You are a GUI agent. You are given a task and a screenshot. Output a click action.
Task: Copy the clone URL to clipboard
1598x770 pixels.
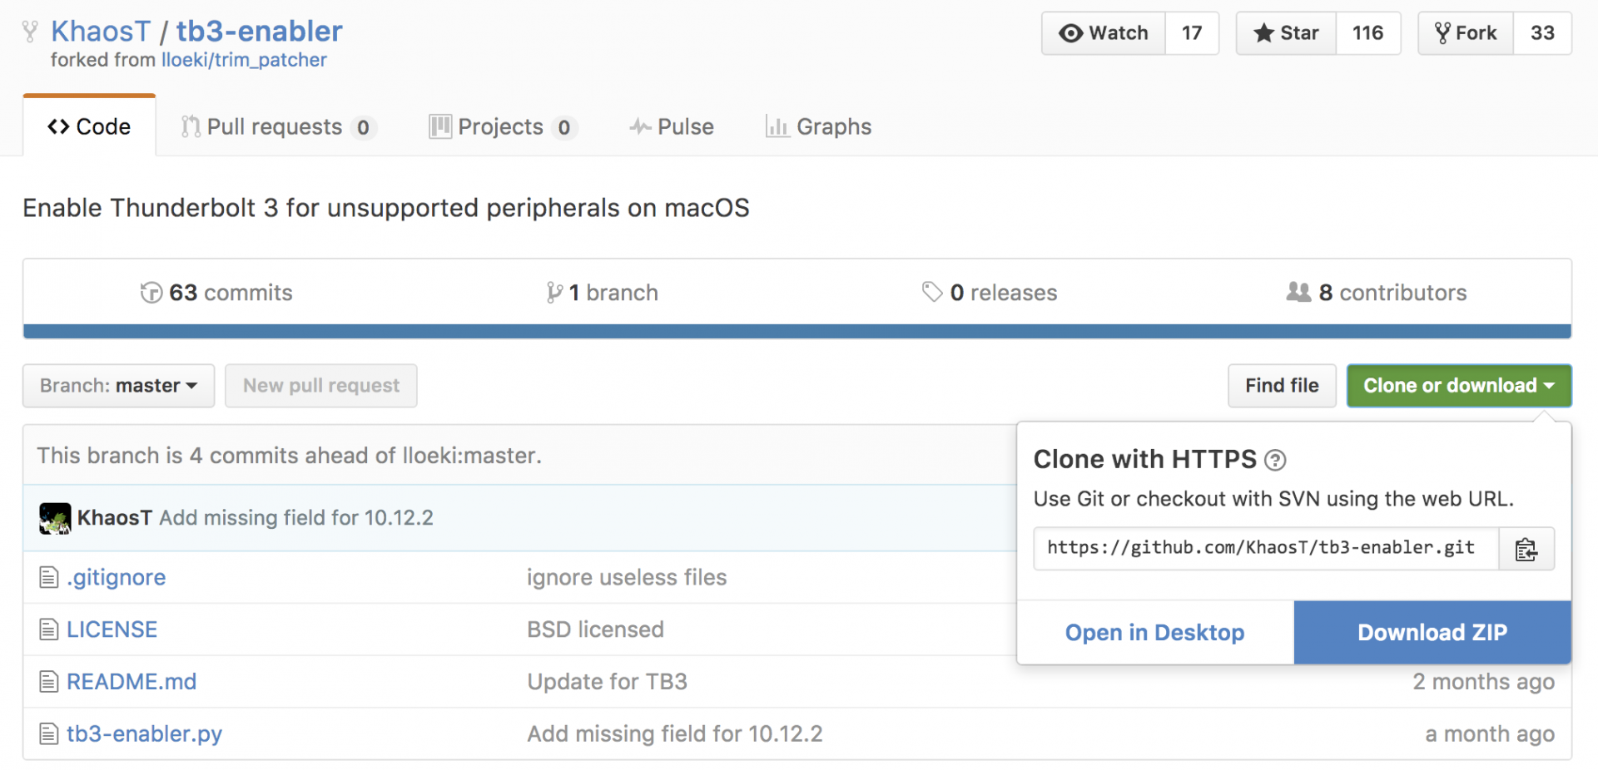point(1526,549)
